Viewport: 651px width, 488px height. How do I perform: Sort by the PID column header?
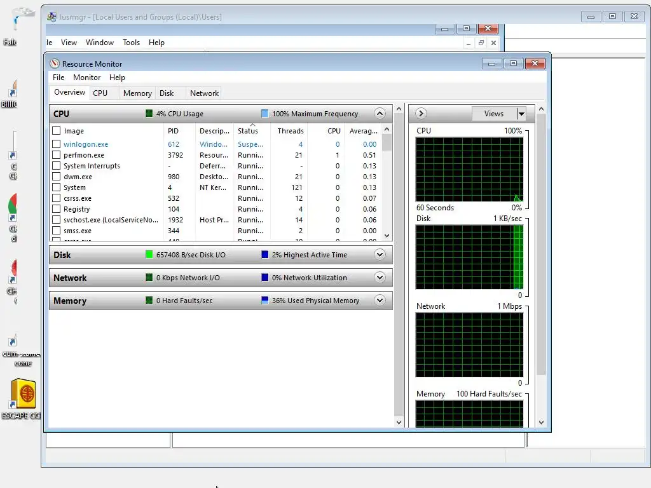179,131
